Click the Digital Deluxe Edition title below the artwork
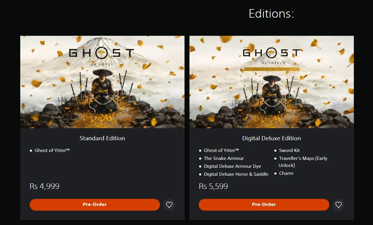 [271, 138]
